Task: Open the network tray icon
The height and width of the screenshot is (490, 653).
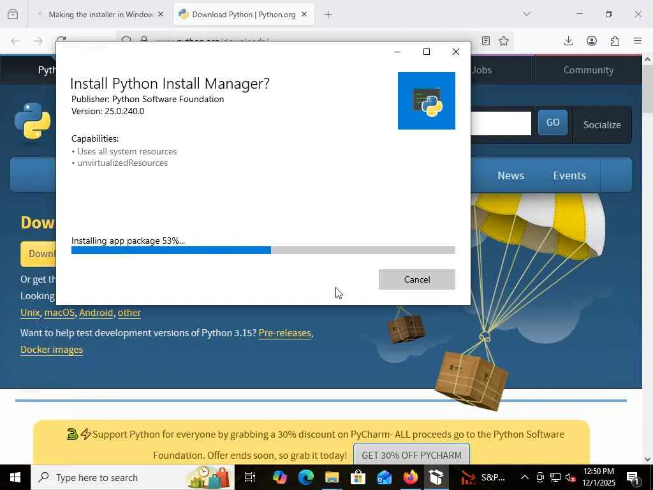Action: 555,477
